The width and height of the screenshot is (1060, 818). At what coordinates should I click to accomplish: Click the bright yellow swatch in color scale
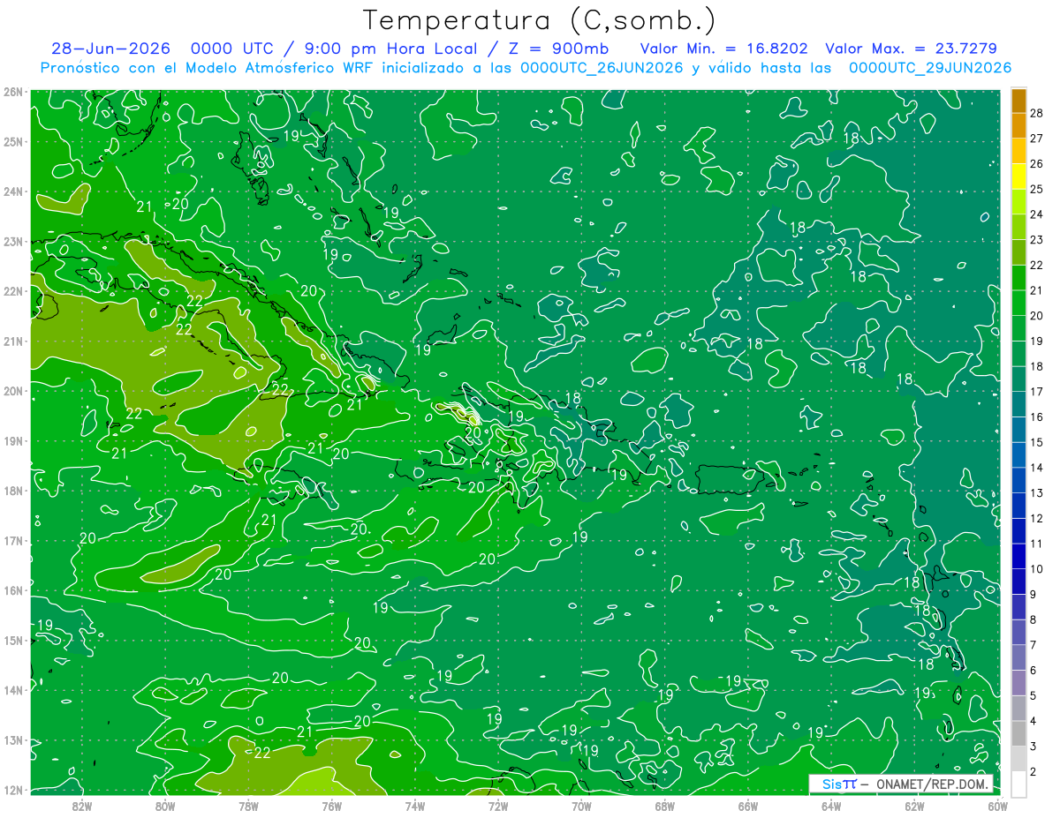[1018, 176]
